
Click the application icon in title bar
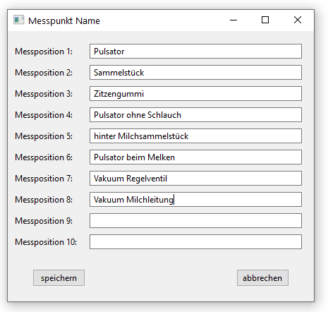coord(18,20)
